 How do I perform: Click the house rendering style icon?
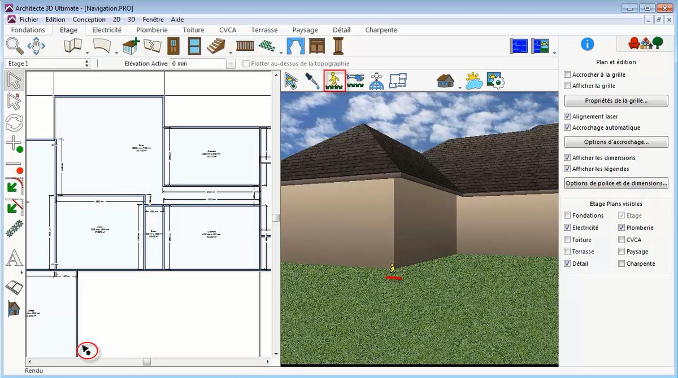[x=446, y=81]
